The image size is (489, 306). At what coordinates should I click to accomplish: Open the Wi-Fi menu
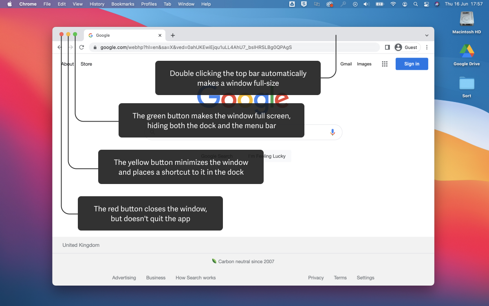point(393,4)
